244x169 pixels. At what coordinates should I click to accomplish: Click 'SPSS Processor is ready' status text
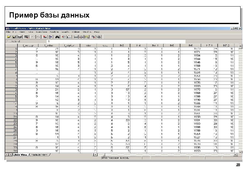tap(115, 158)
